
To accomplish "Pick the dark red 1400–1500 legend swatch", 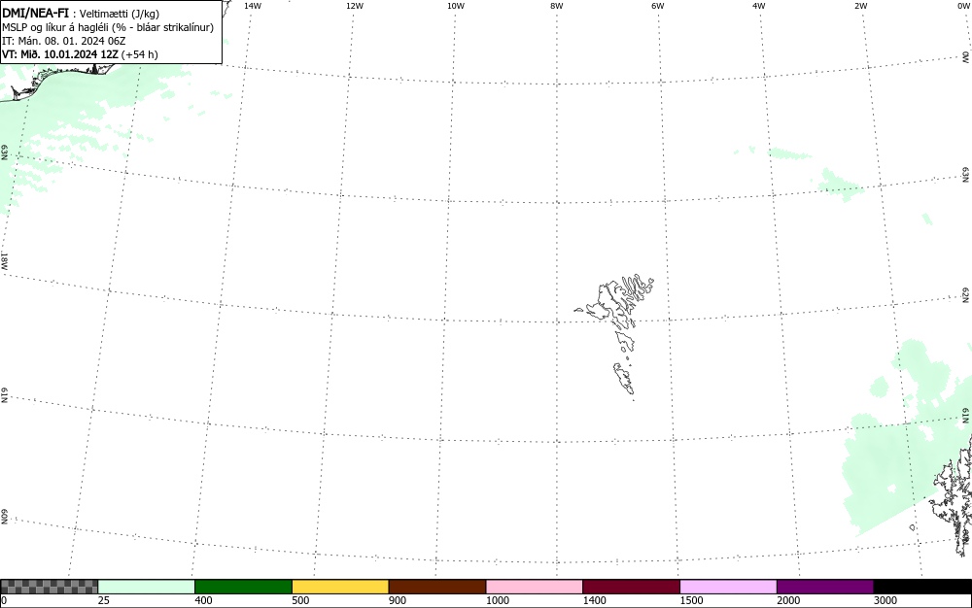I will pyautogui.click(x=631, y=587).
